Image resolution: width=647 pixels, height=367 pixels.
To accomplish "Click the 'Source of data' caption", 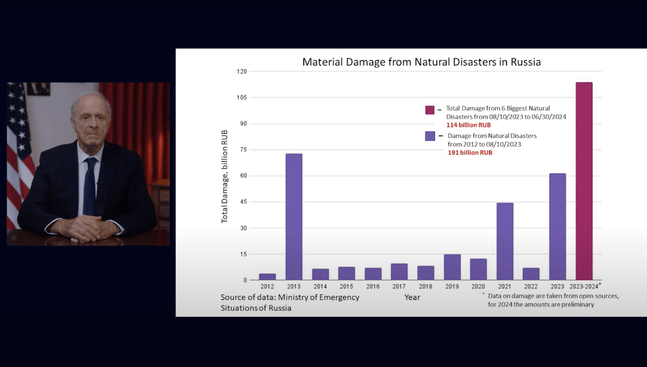I will [x=290, y=303].
